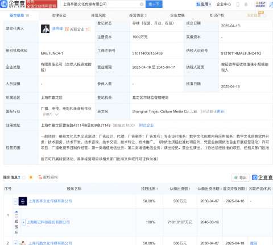
Task: Click the 1000万元 registered capital value
Action: (x=140, y=37)
